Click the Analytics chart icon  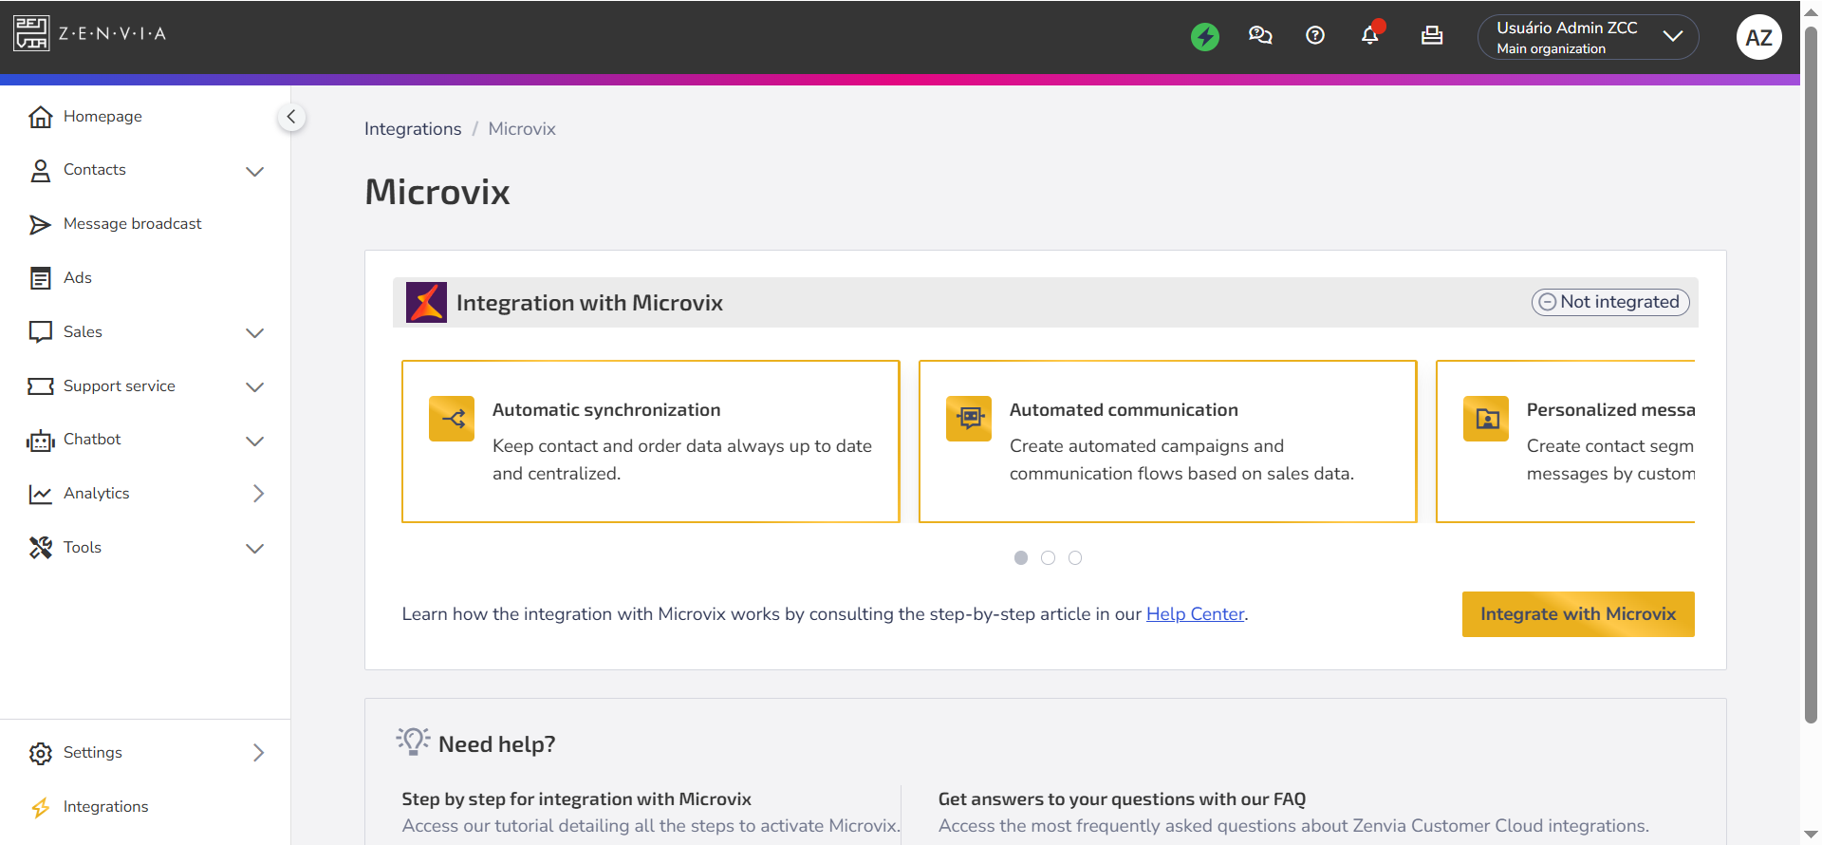[x=40, y=494]
